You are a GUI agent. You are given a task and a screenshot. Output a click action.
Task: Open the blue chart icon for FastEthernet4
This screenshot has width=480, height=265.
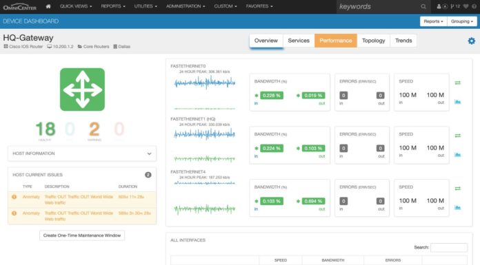tap(458, 208)
